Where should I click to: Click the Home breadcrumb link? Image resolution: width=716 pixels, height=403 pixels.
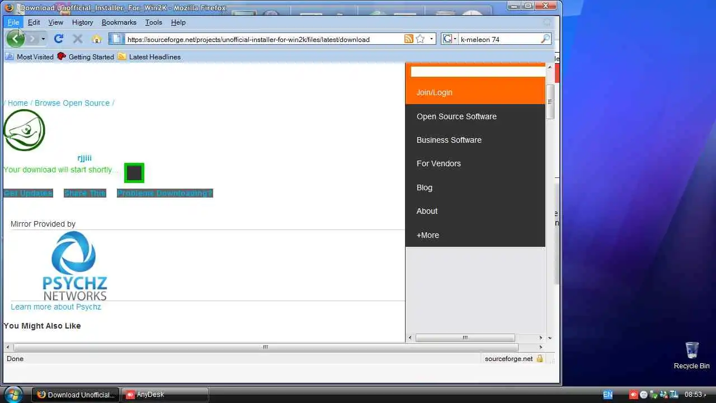click(x=18, y=103)
